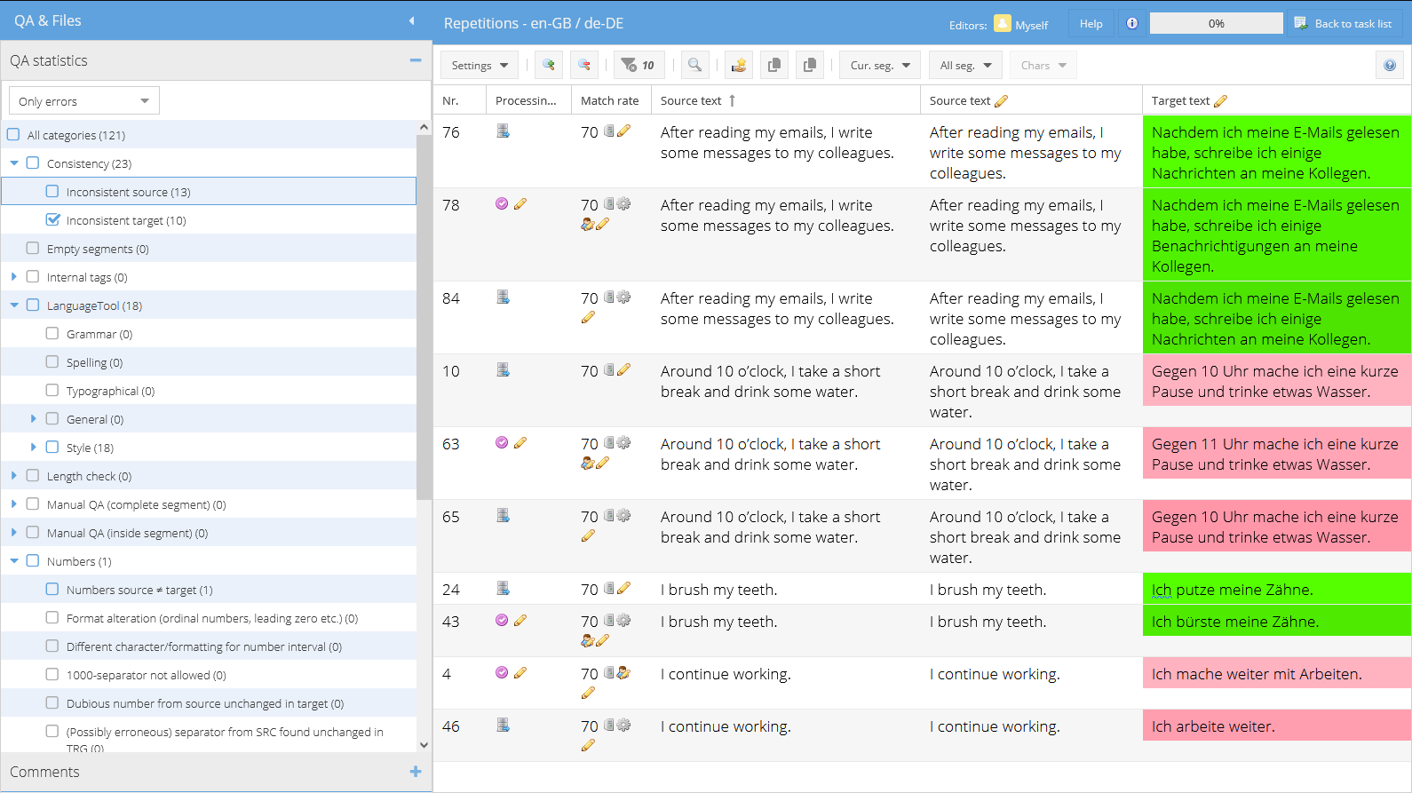Expand the Length check tree node arrow
1412x793 pixels.
tap(14, 475)
